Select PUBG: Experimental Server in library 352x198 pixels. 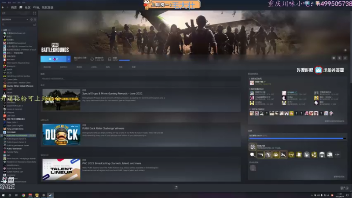click(18, 146)
